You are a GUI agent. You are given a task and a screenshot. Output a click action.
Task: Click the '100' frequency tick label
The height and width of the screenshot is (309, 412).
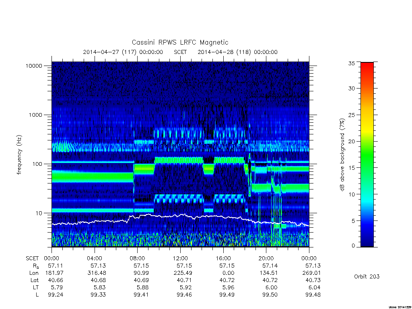(x=37, y=164)
